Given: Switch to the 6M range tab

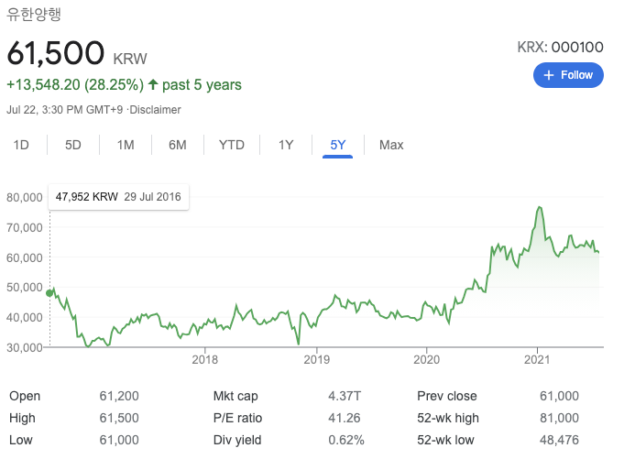Looking at the screenshot, I should pos(178,145).
